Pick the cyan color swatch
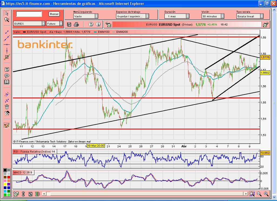This screenshot has width=277, height=201. coord(5,191)
